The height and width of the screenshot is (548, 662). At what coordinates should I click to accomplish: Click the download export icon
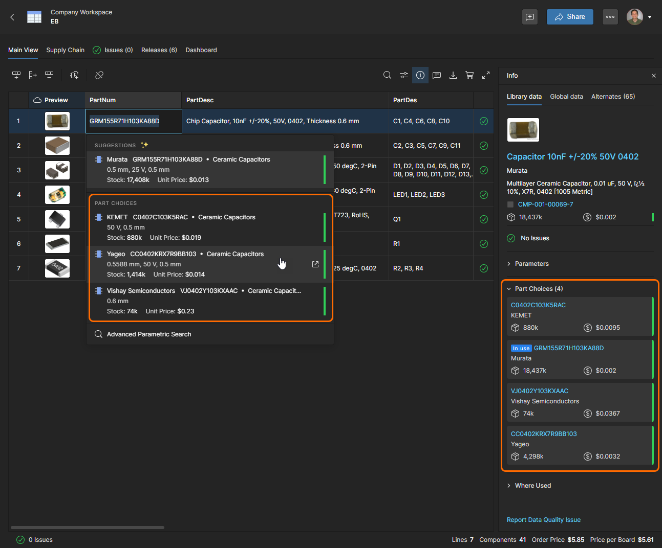453,75
